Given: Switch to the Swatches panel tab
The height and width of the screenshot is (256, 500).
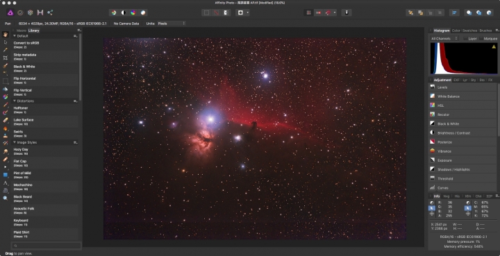Looking at the screenshot, I should [469, 31].
